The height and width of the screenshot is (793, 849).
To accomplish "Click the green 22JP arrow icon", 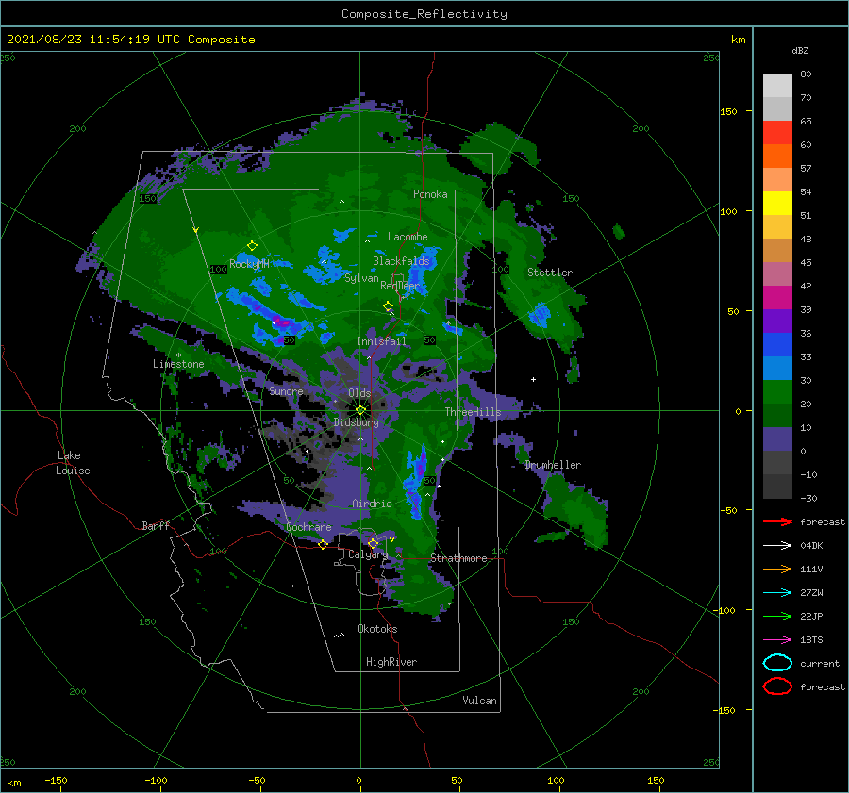I will point(777,616).
